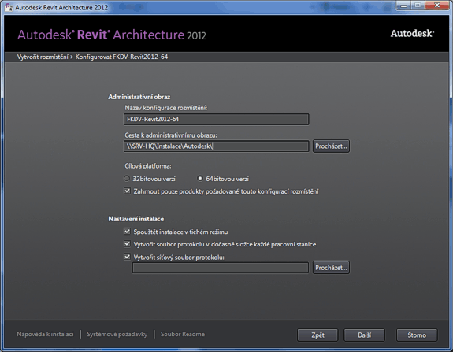453x352 pixels.
Task: Click the Cesta k administrativnímu obrazu field
Action: pyautogui.click(x=217, y=146)
